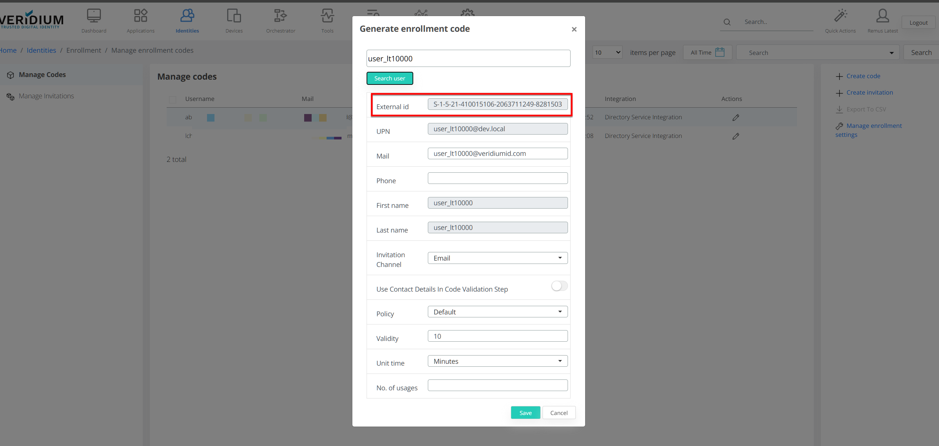Screen dimensions: 939x446
Task: Open the Applications grid icon
Action: (140, 16)
